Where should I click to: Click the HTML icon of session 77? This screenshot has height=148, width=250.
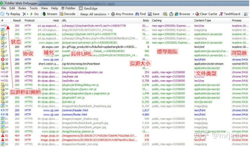pyautogui.click(x=2, y=110)
